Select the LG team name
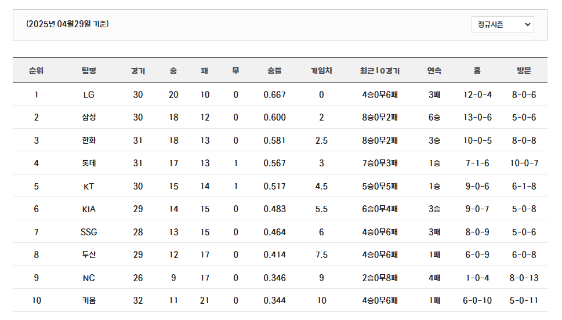The height and width of the screenshot is (320, 562). point(89,94)
